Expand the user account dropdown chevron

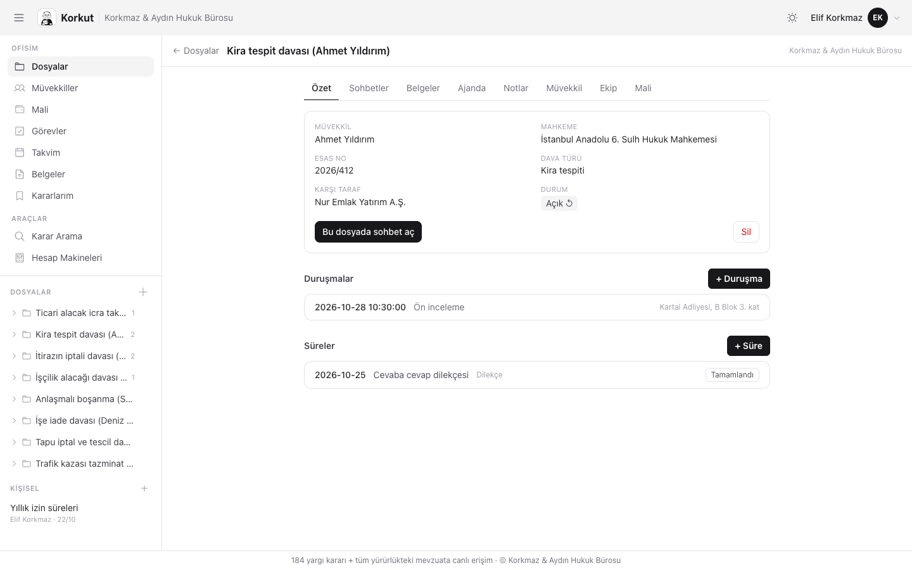(897, 18)
